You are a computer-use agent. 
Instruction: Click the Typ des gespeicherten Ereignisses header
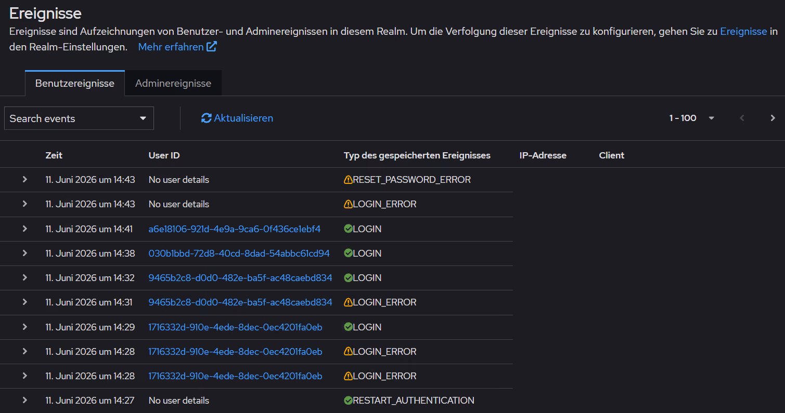tap(417, 155)
